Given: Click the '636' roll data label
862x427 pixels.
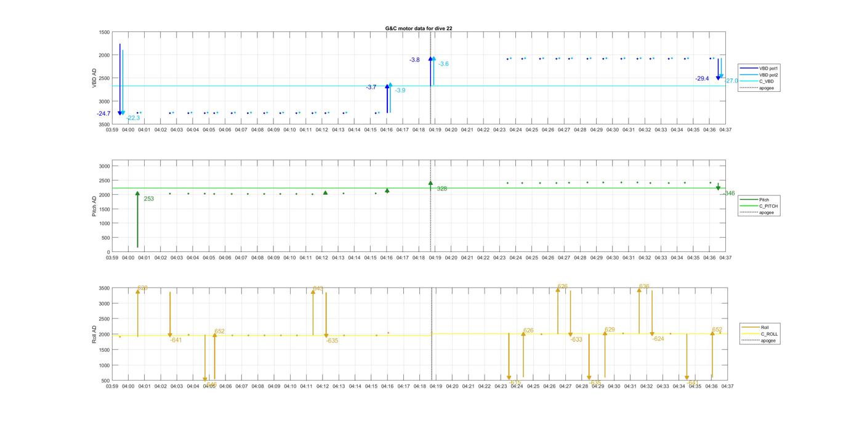Looking at the screenshot, I should (x=644, y=287).
